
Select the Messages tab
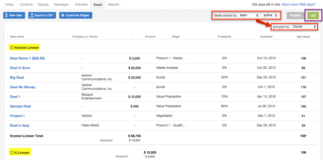pos(61,5)
